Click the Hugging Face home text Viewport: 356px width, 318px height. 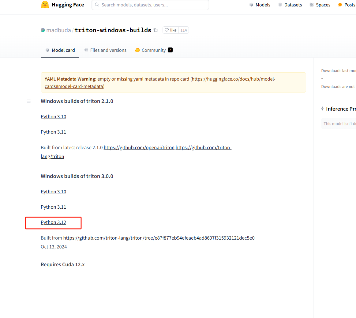(68, 5)
